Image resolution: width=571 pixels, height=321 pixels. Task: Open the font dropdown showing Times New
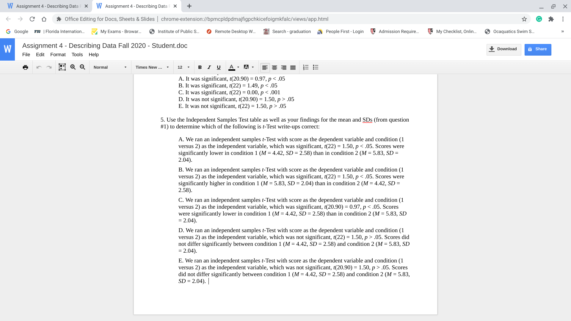click(x=152, y=67)
